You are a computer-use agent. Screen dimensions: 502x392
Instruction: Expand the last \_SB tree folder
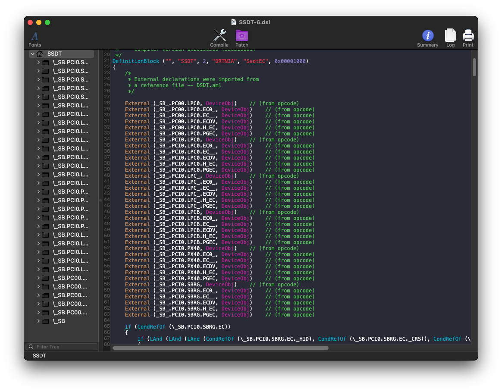pos(38,321)
